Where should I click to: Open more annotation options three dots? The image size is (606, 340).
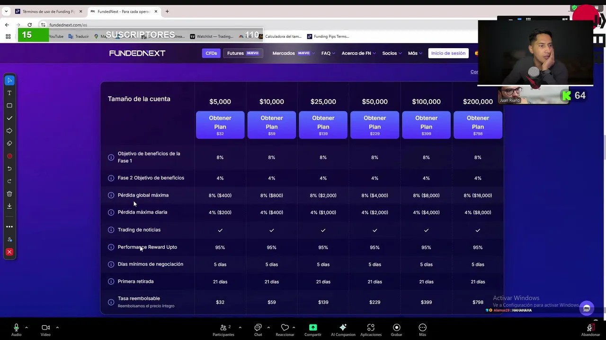coord(9,227)
